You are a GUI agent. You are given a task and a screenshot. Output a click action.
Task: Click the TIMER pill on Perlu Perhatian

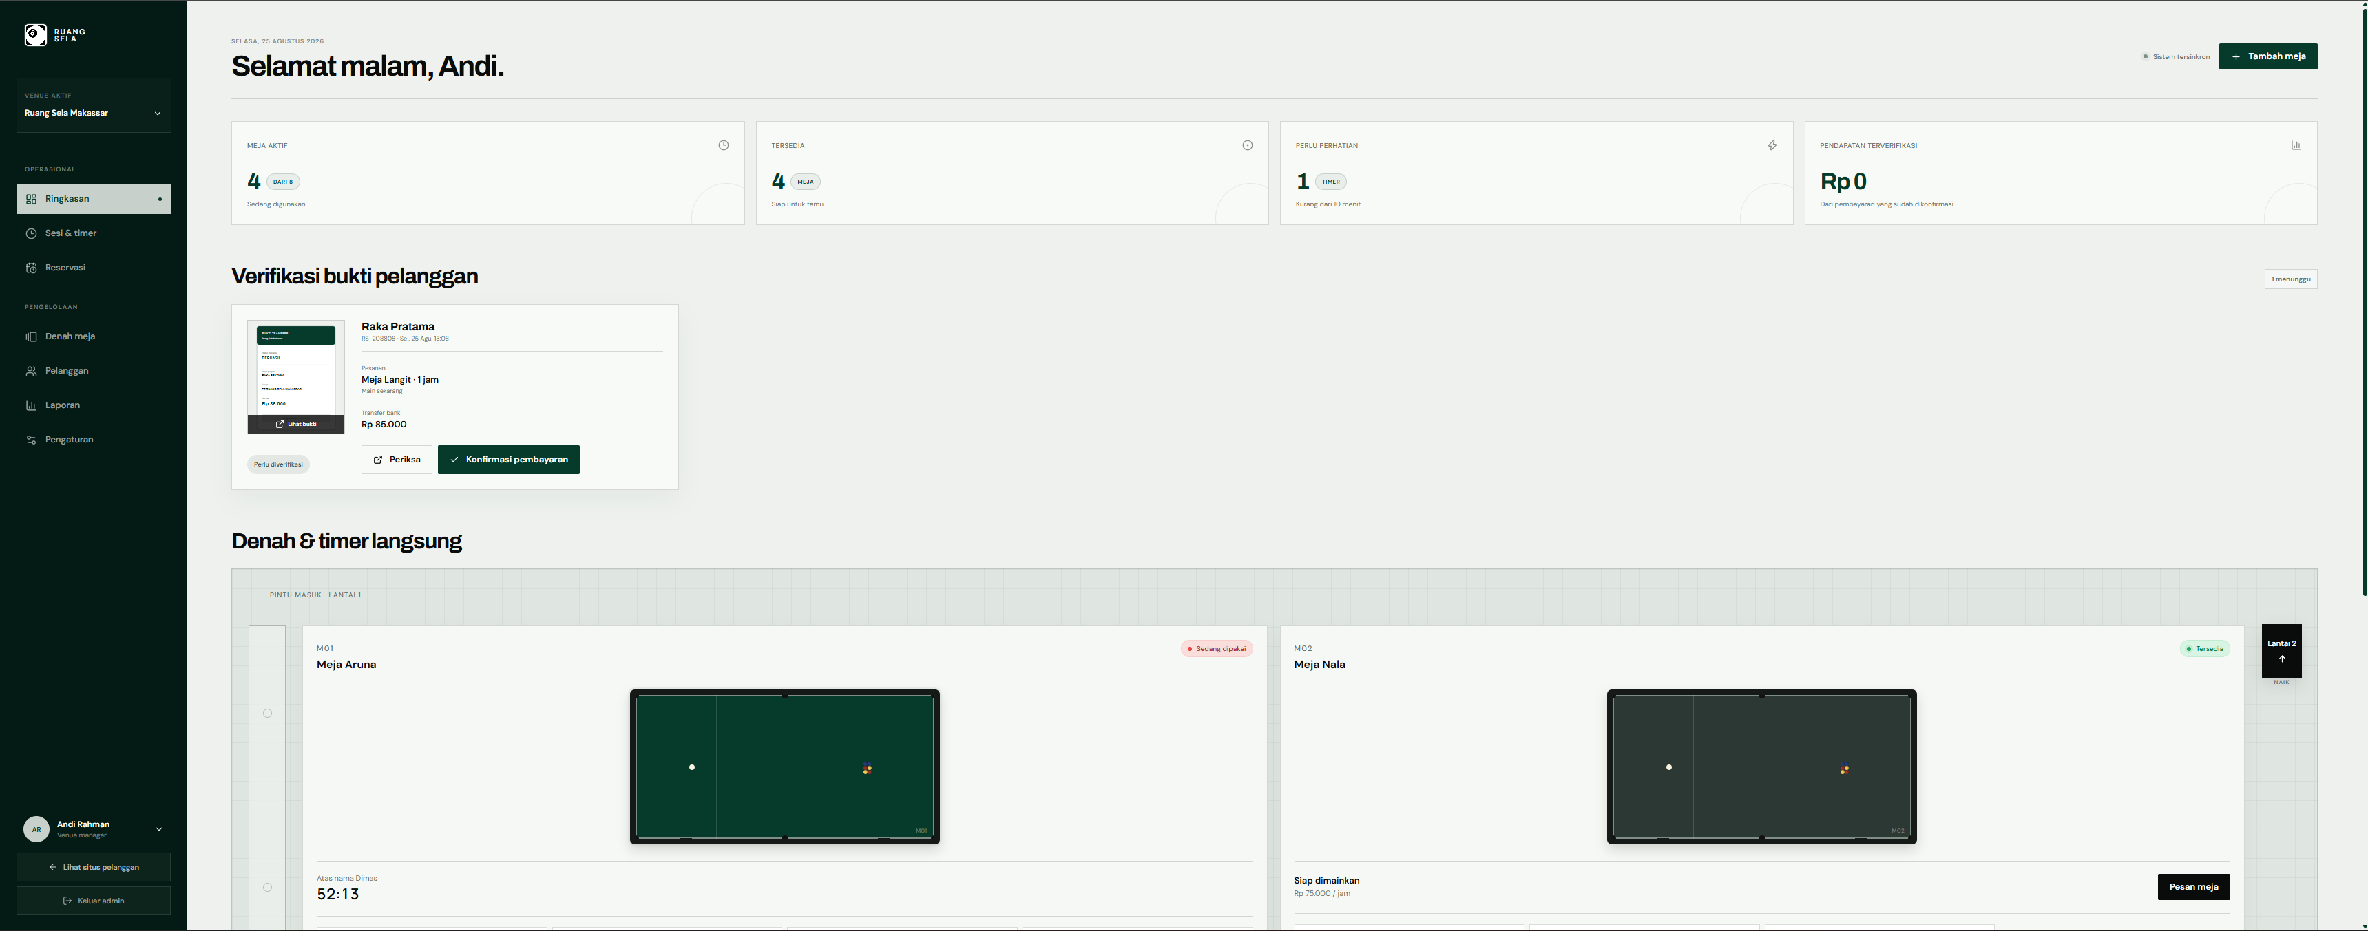click(x=1330, y=182)
